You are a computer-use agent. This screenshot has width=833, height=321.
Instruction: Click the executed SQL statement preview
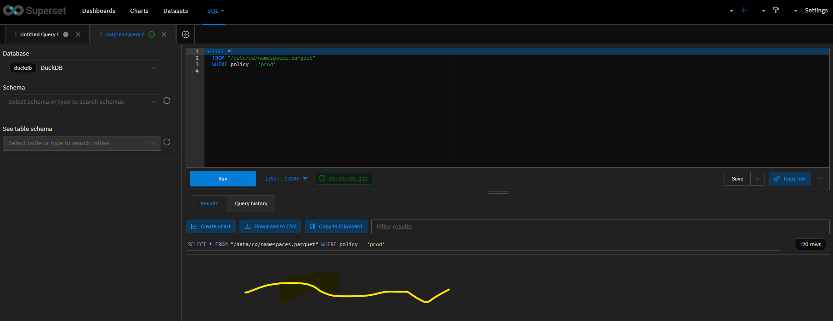point(482,244)
